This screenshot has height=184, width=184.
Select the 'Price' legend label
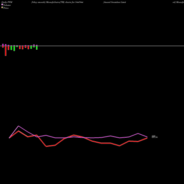click(6, 8)
